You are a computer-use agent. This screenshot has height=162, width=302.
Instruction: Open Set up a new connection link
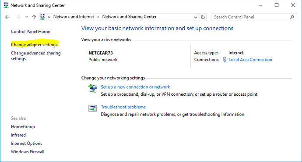(135, 87)
